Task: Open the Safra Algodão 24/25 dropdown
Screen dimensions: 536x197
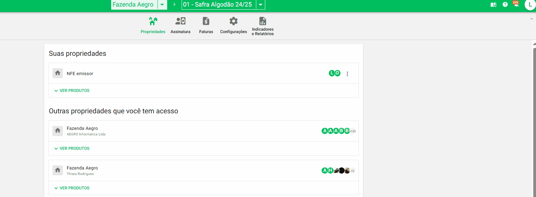Action: (x=261, y=4)
